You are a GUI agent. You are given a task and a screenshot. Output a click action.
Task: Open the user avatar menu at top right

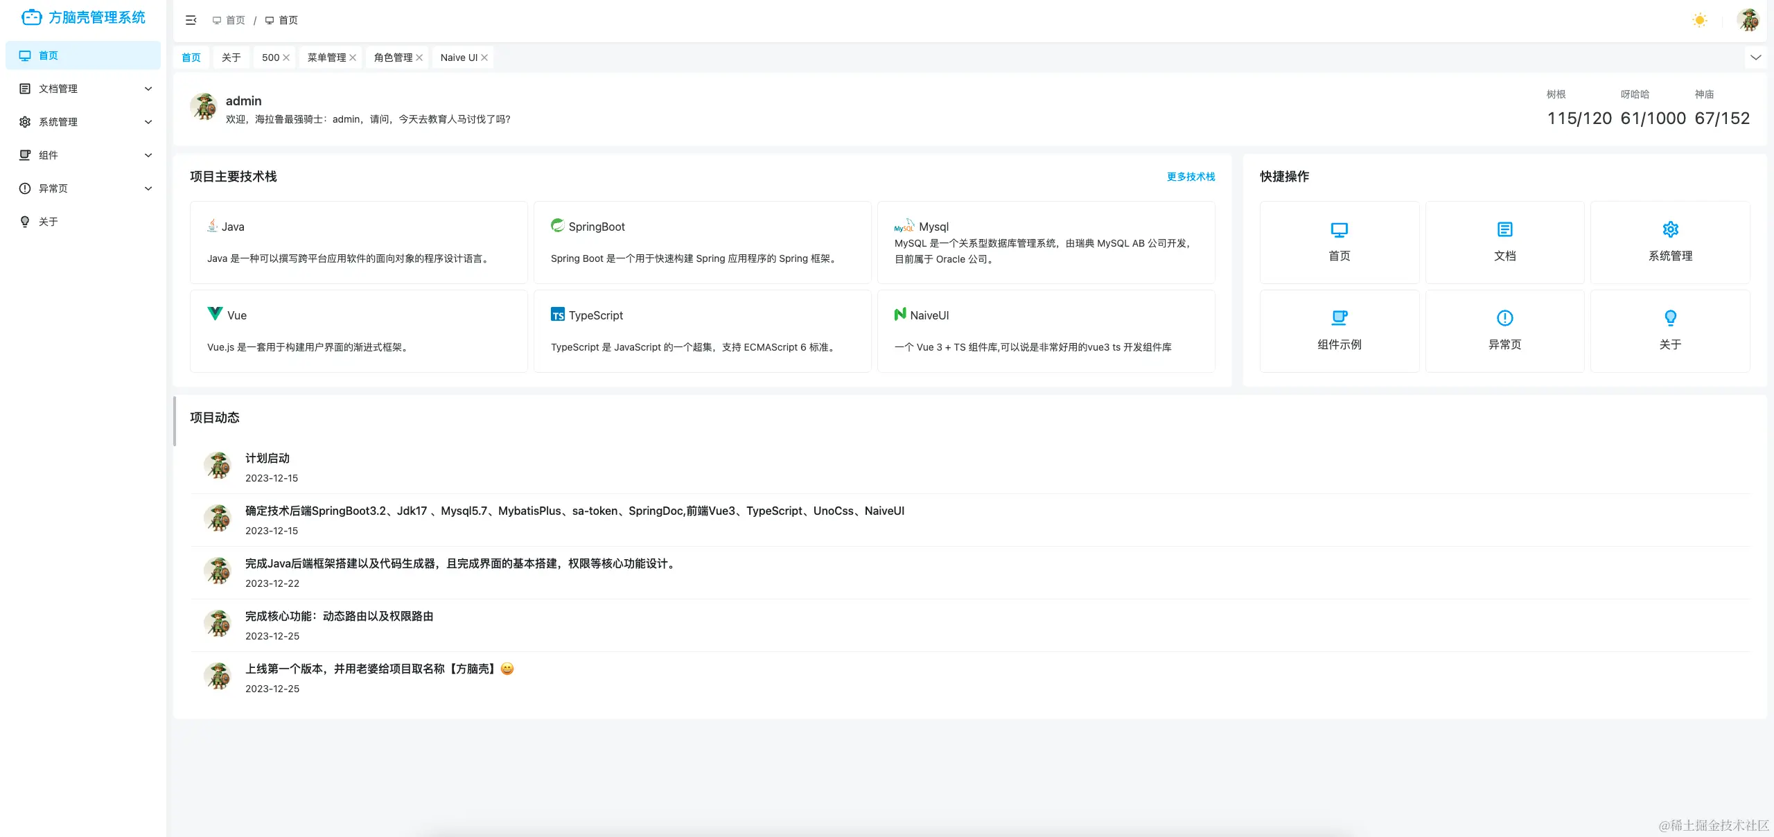(1748, 20)
